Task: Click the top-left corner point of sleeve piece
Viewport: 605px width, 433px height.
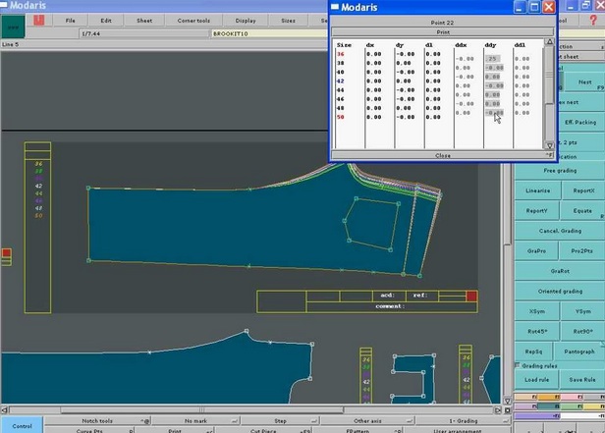Action: 88,189
